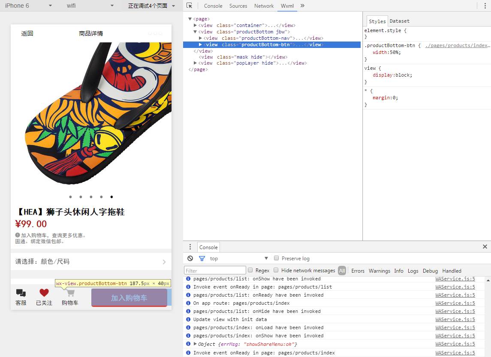
Task: Open the wifi network dropdown
Action: (x=90, y=6)
